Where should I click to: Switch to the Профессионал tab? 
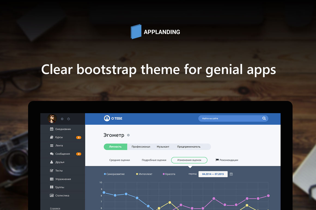[x=141, y=147]
